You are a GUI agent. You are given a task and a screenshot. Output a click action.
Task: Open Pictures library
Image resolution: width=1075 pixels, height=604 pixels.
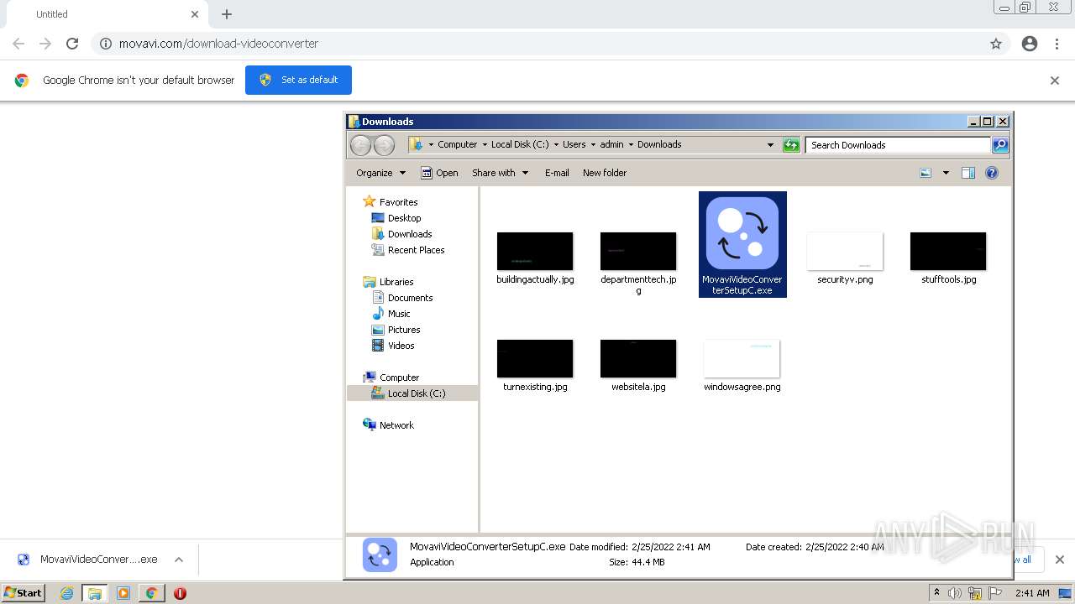pyautogui.click(x=403, y=330)
